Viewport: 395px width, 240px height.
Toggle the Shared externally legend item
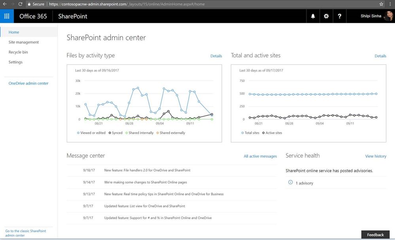170,133
